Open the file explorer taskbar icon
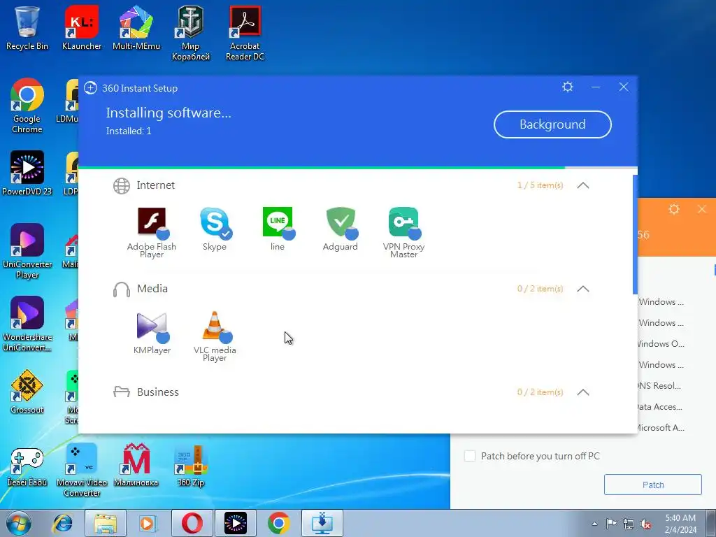Image resolution: width=716 pixels, height=537 pixels. point(106,523)
